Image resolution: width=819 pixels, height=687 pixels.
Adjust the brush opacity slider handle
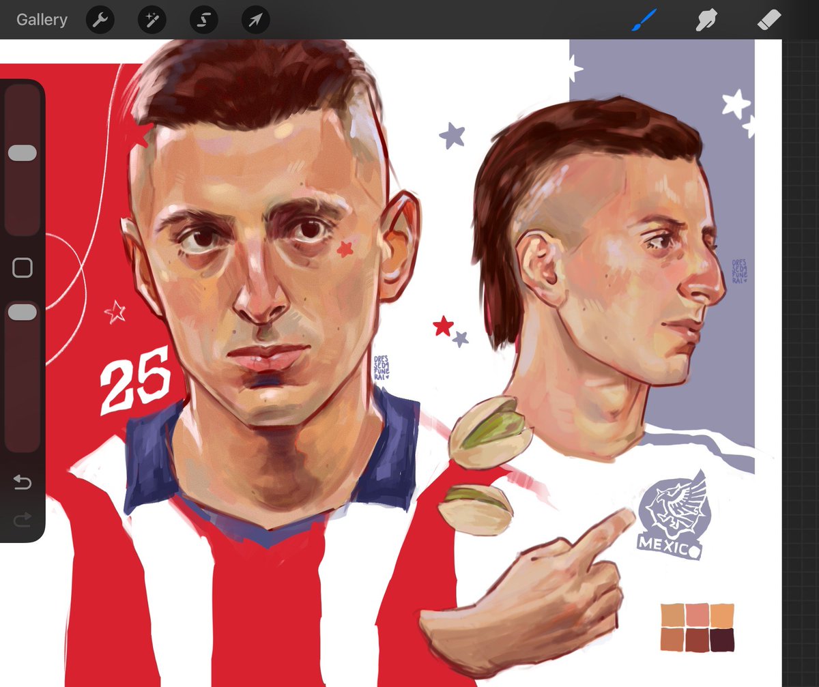[x=23, y=312]
